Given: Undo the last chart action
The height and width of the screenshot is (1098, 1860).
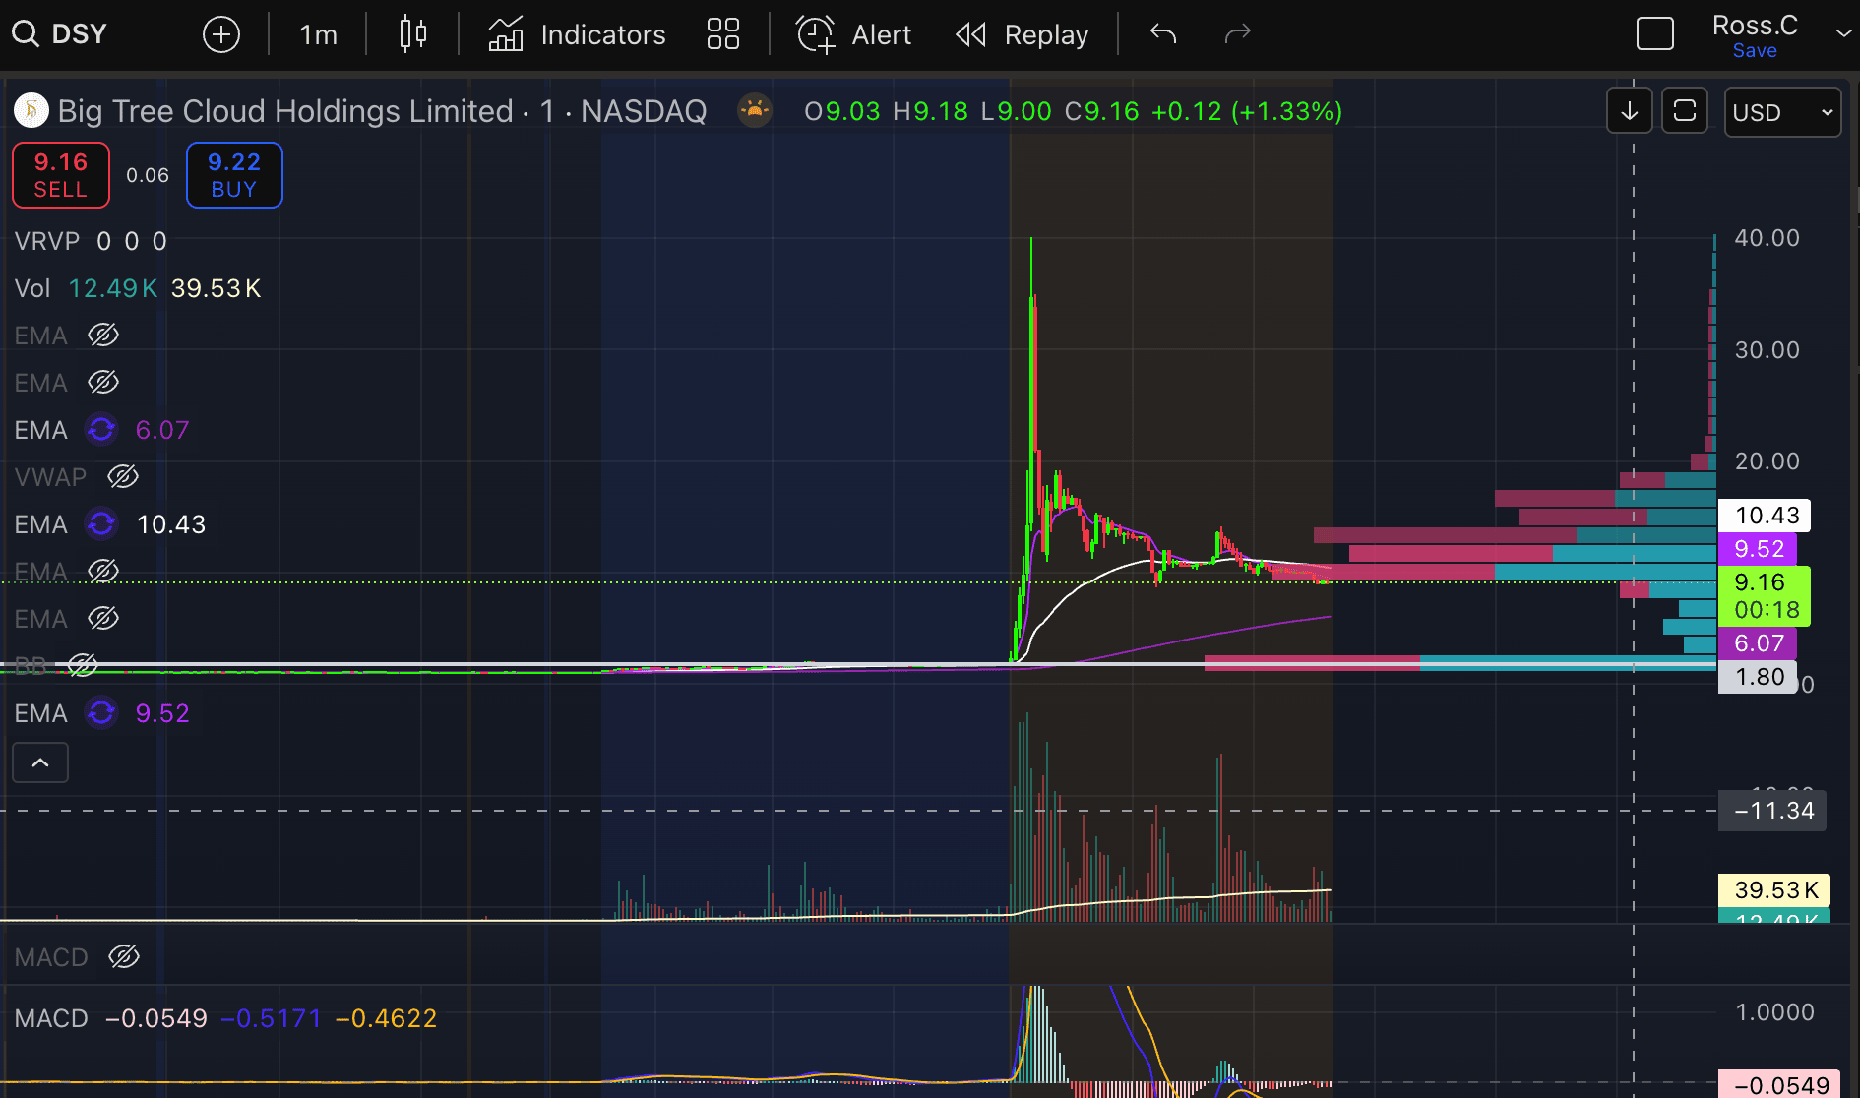Looking at the screenshot, I should click(x=1163, y=34).
